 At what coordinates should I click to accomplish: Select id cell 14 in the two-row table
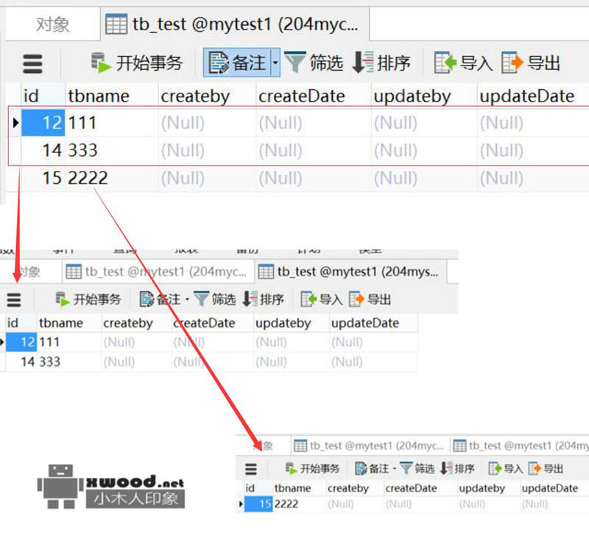(27, 362)
